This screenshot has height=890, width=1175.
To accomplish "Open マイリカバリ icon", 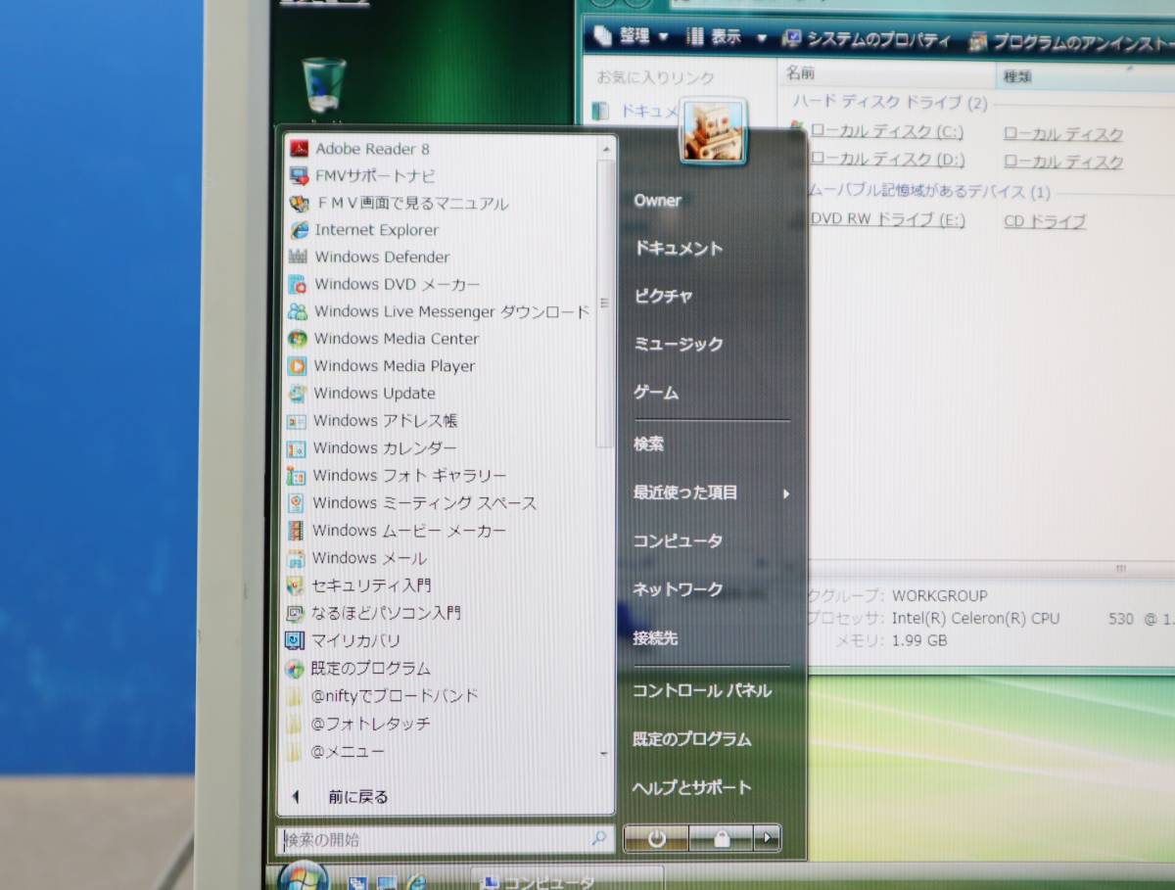I will coord(295,641).
